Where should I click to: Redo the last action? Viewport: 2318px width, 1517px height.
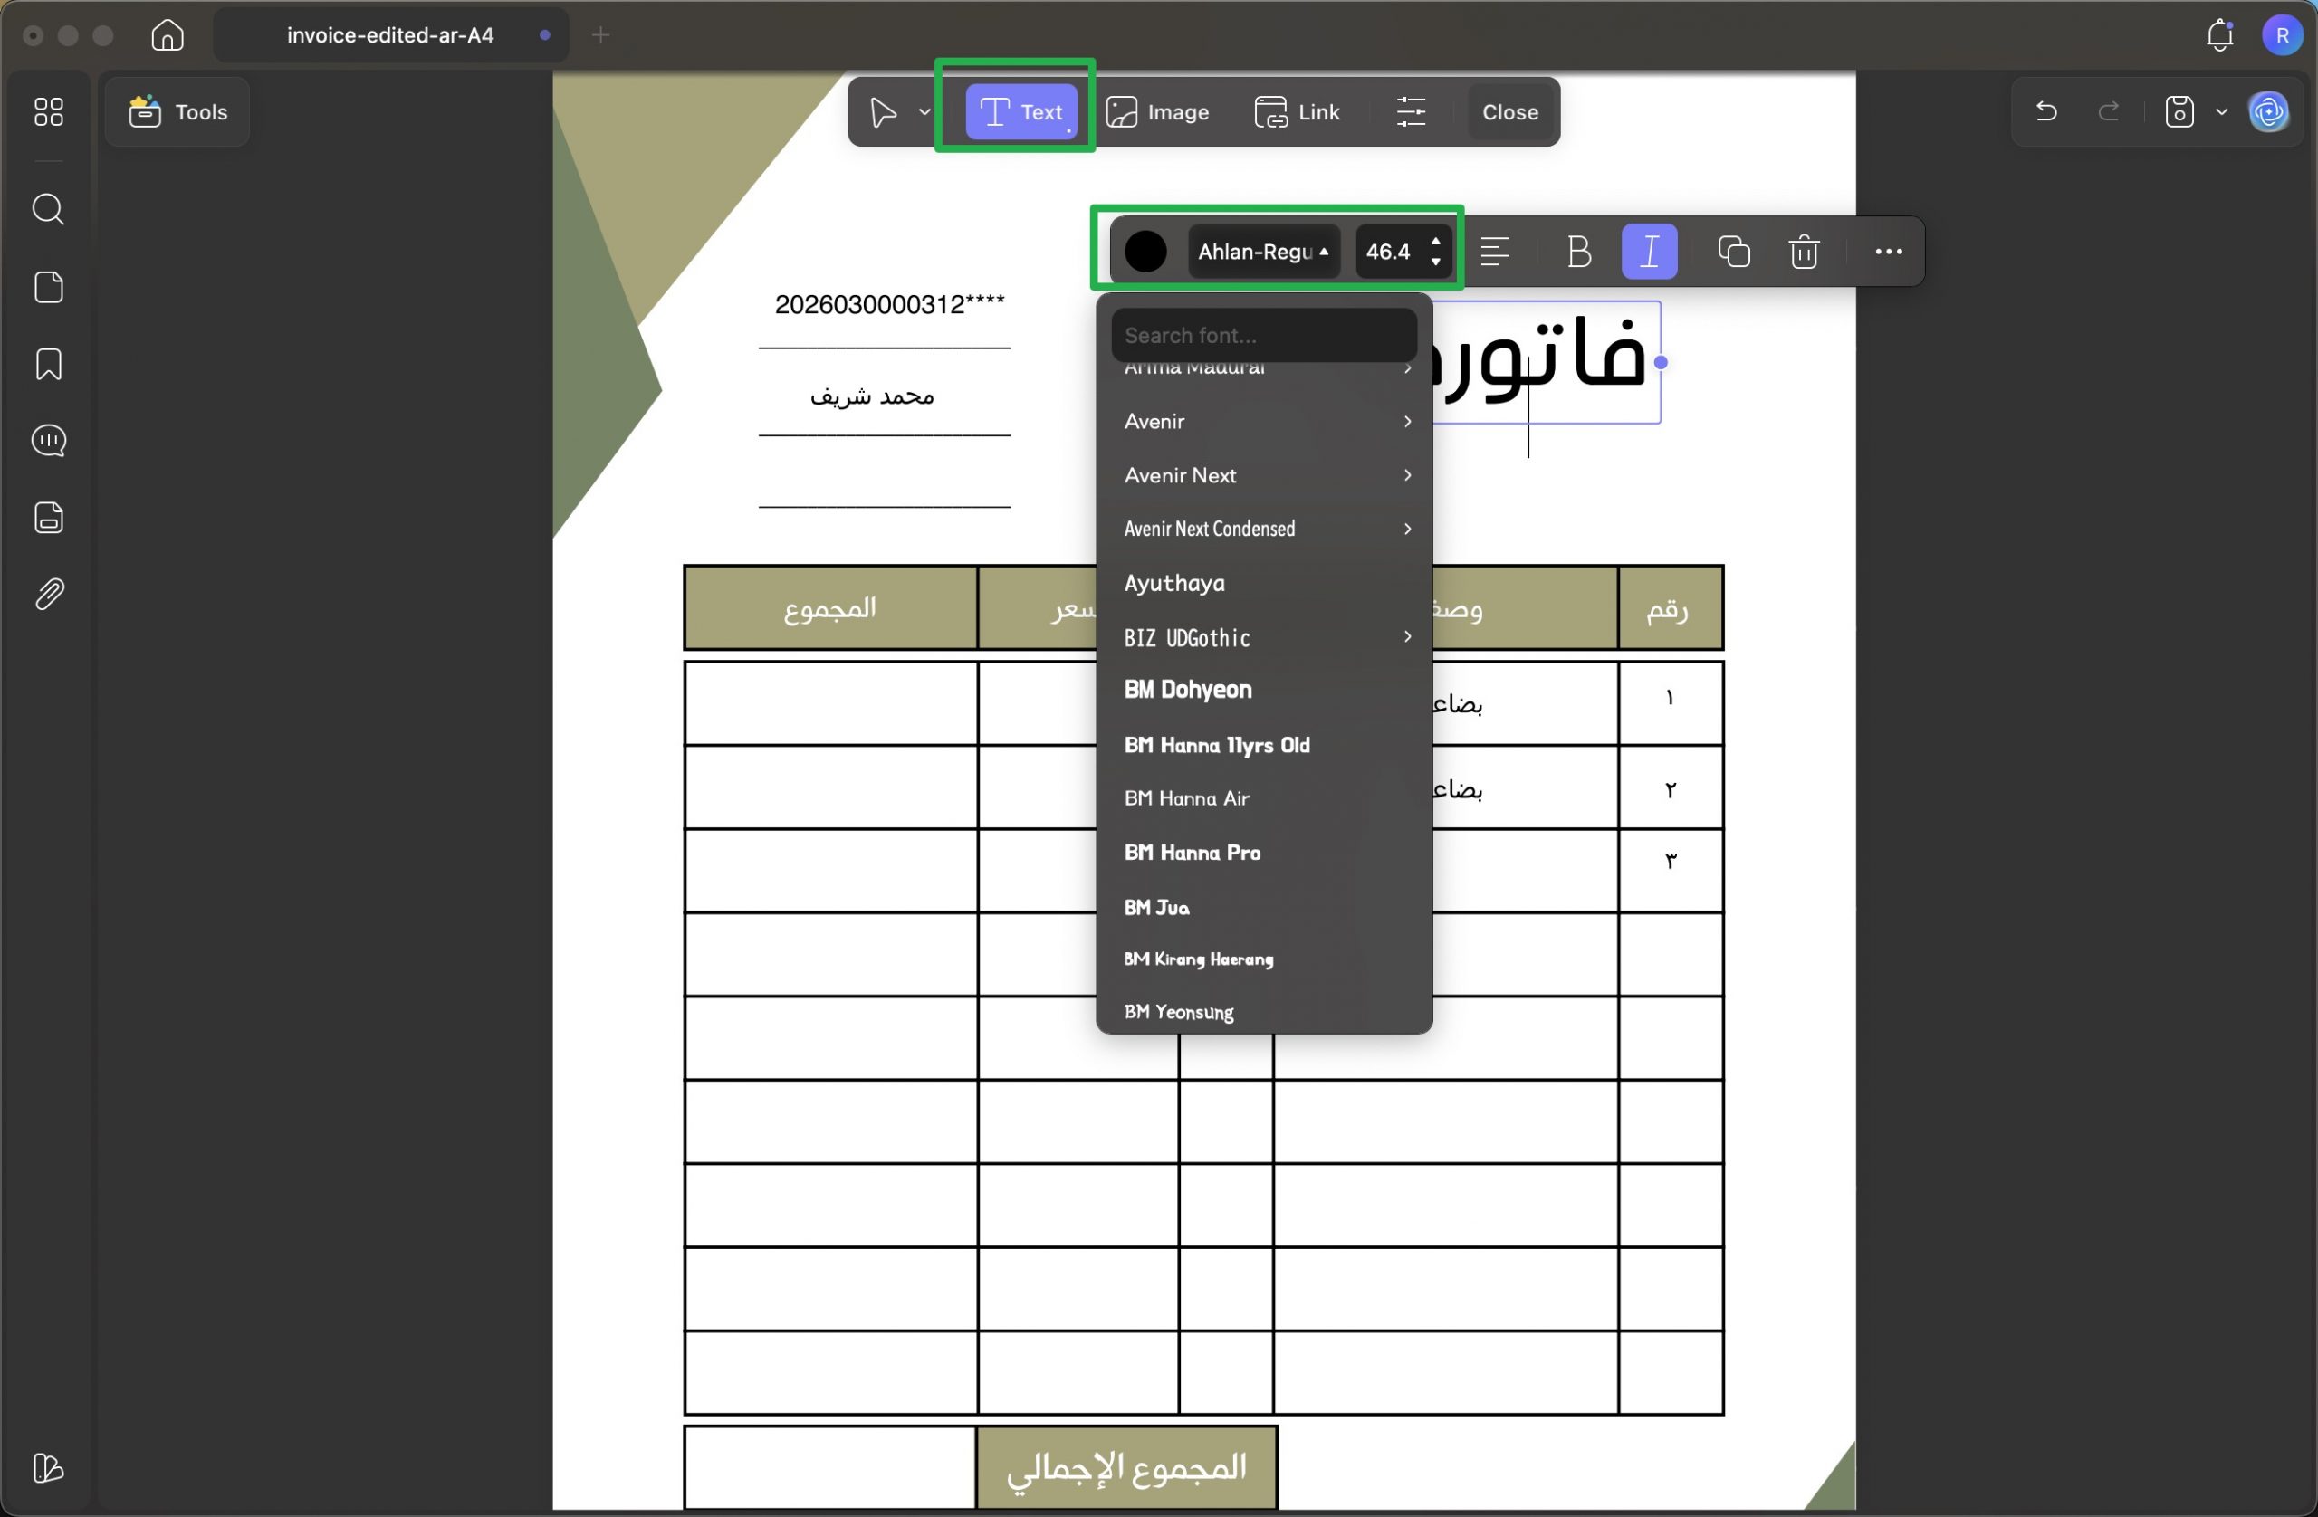(2109, 112)
